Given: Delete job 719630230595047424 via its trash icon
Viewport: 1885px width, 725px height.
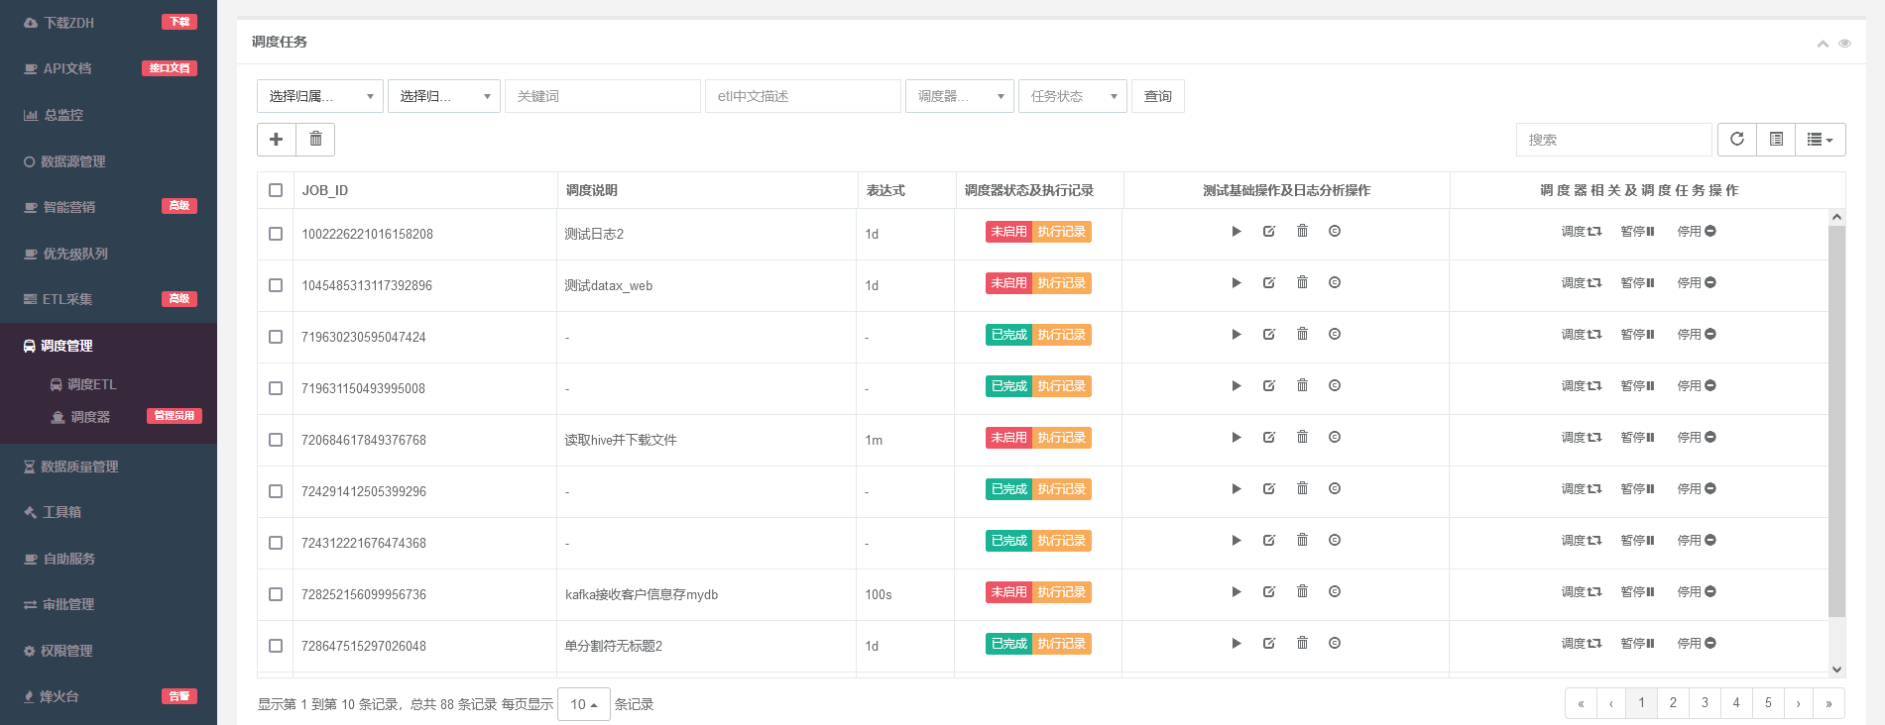Looking at the screenshot, I should [1302, 335].
